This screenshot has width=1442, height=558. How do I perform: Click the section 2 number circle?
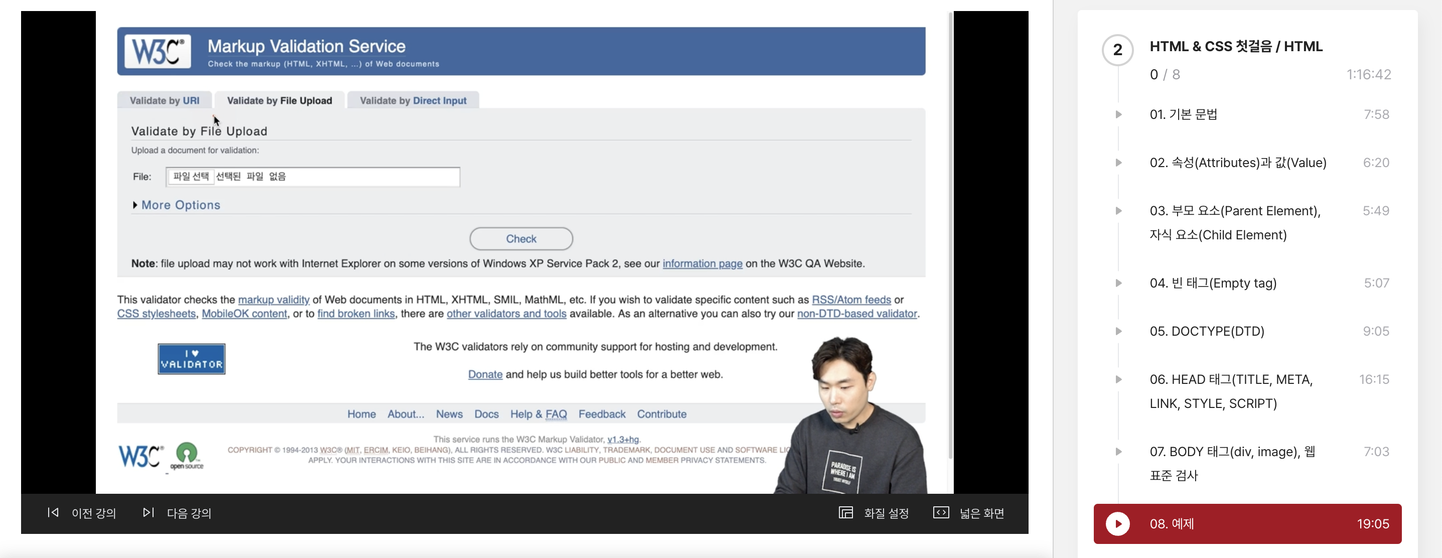[x=1117, y=50]
